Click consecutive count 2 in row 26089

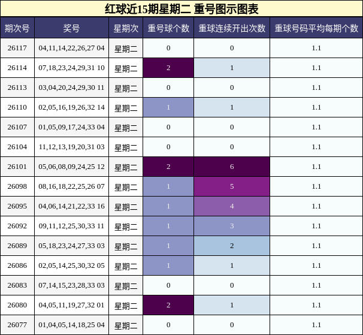[232, 246]
